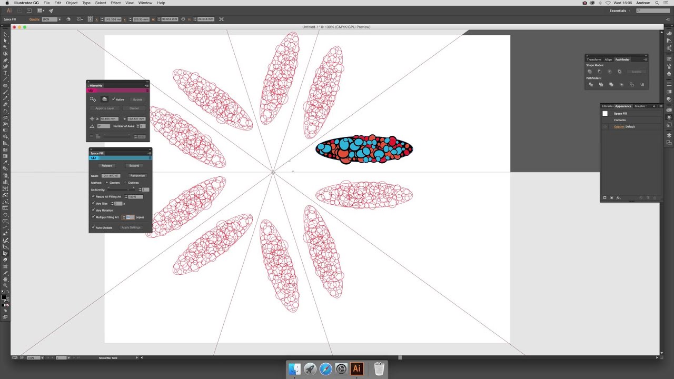
Task: Select the Magic Wand tool
Action: [5, 47]
